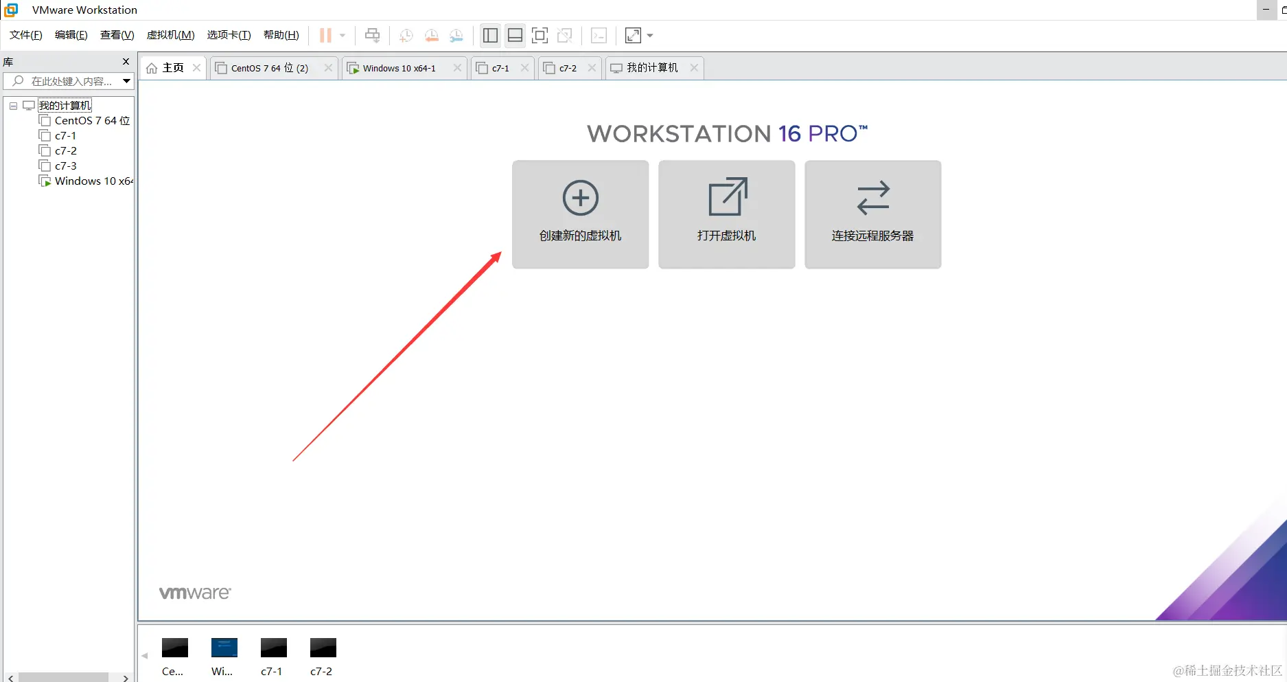Click the library horizontal scrollbar thumb

[x=63, y=677]
